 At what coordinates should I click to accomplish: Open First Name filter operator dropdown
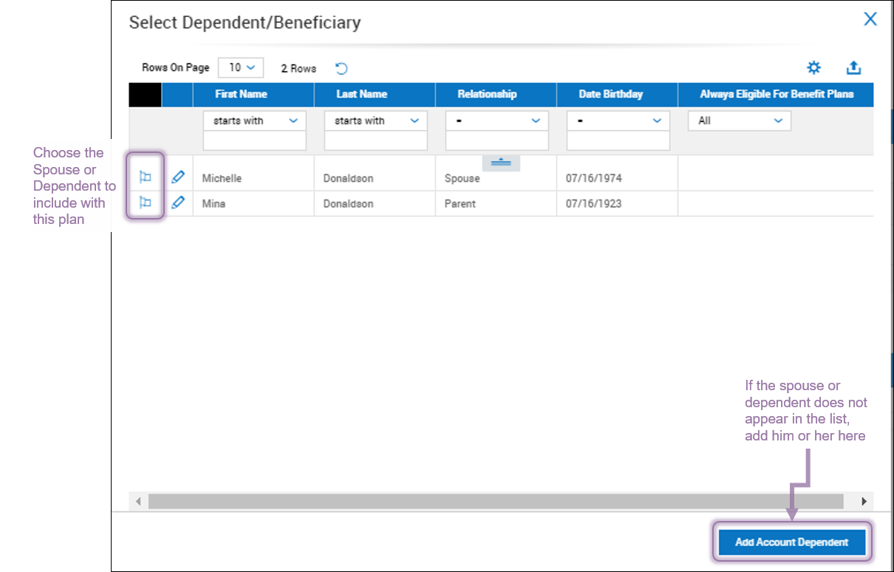[x=254, y=120]
